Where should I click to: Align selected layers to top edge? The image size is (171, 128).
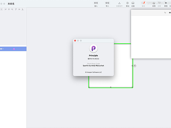16,10
